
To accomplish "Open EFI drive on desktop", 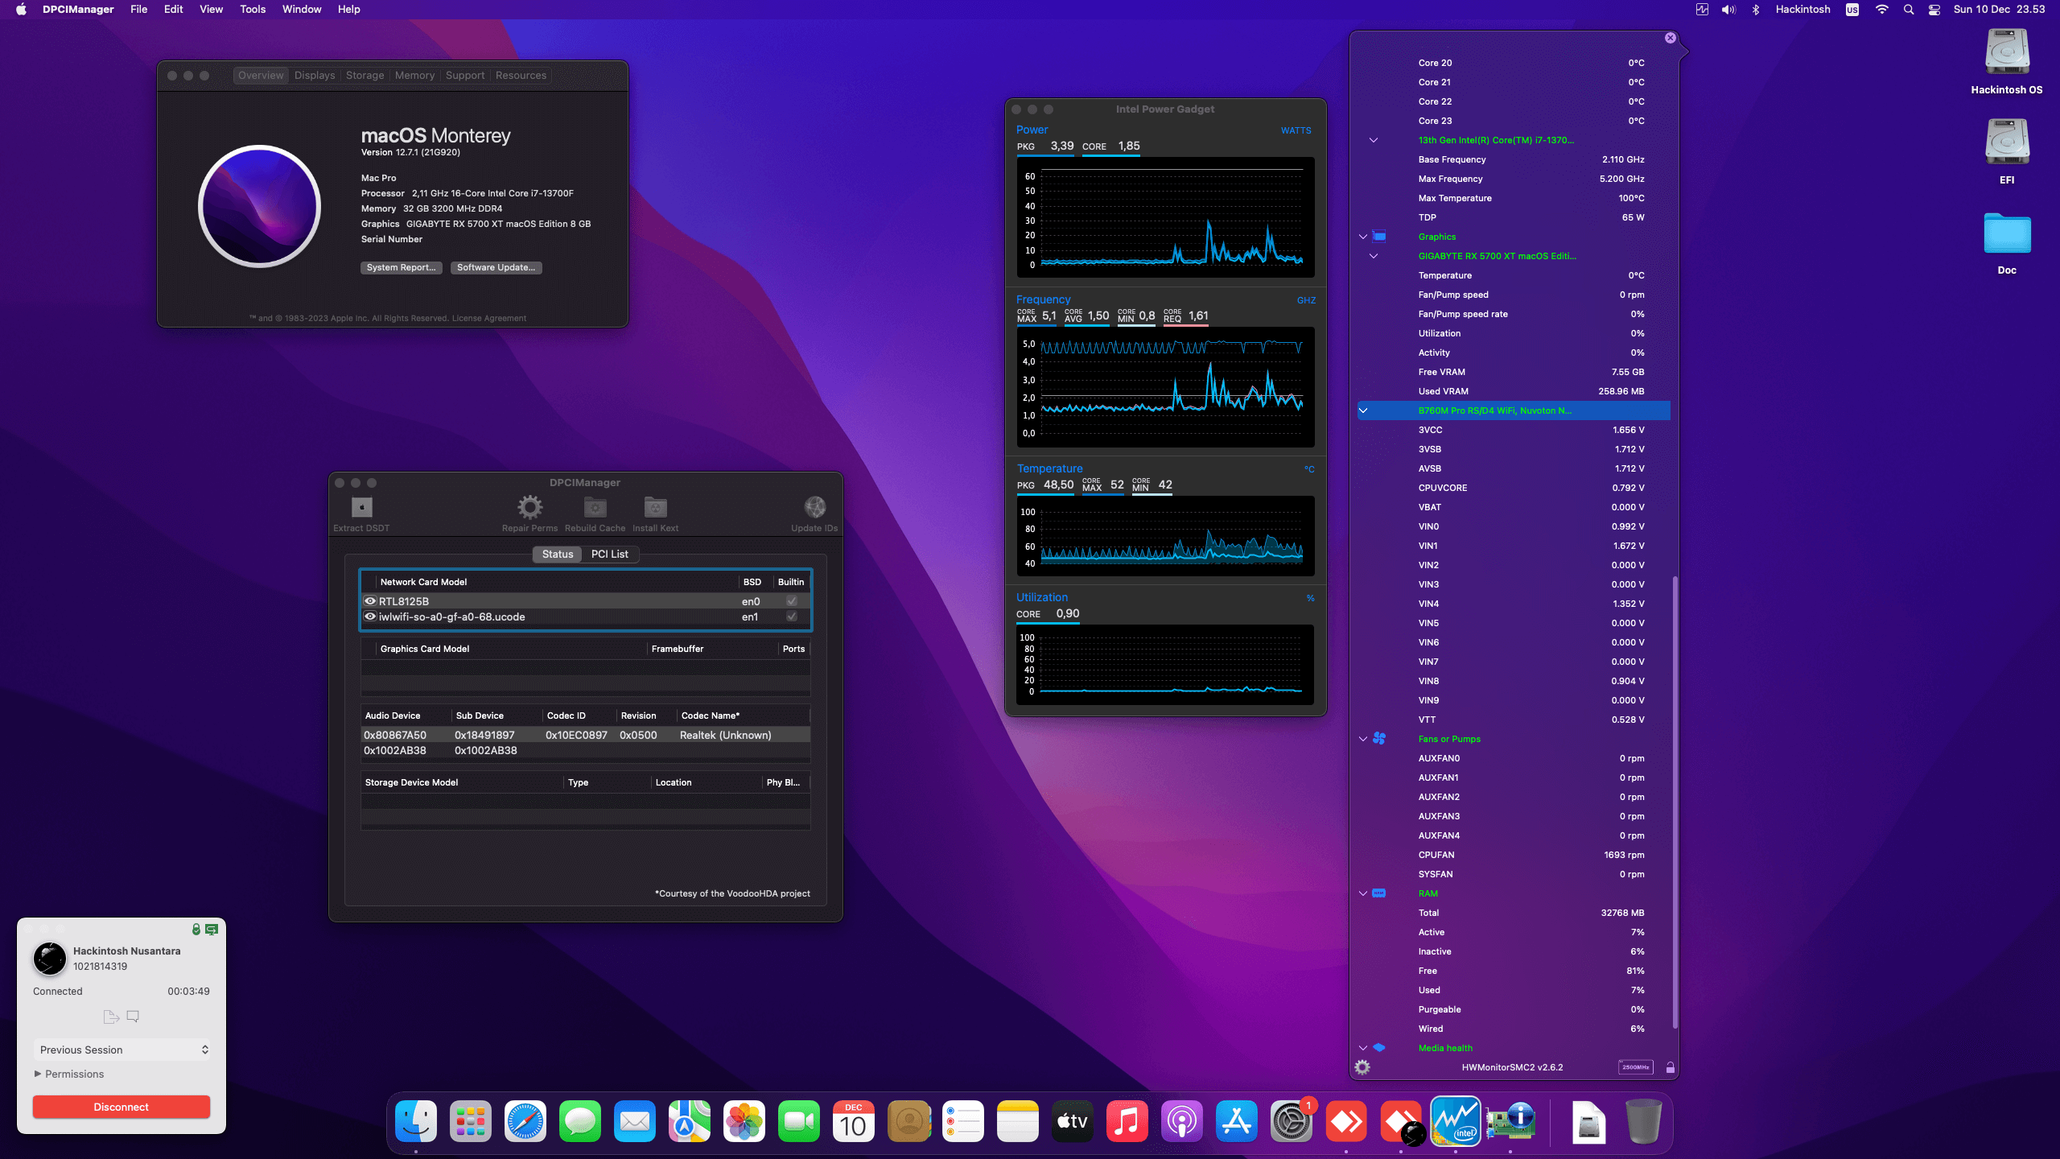I will coord(2007,153).
